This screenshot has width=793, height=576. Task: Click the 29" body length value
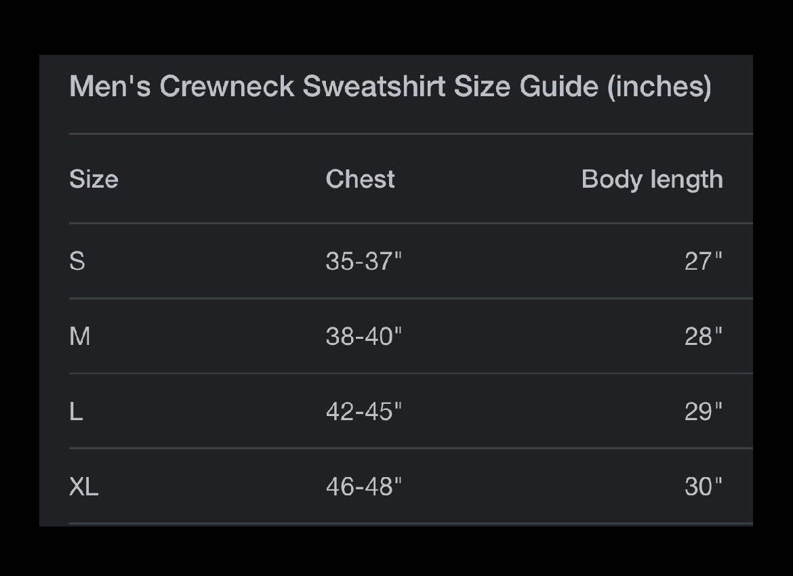click(x=704, y=411)
